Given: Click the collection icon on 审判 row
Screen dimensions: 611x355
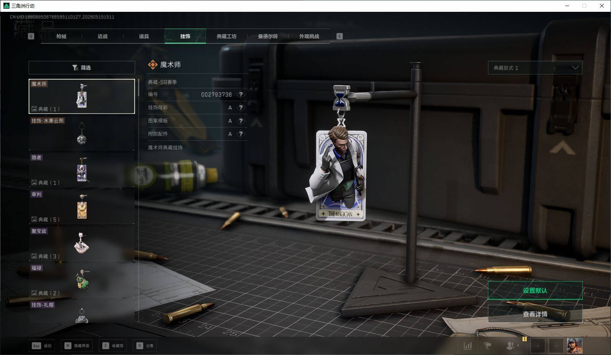Looking at the screenshot, I should coord(34,219).
